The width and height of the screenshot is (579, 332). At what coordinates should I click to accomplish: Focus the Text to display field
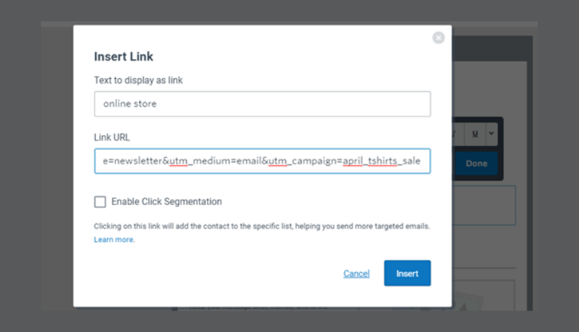(x=262, y=104)
